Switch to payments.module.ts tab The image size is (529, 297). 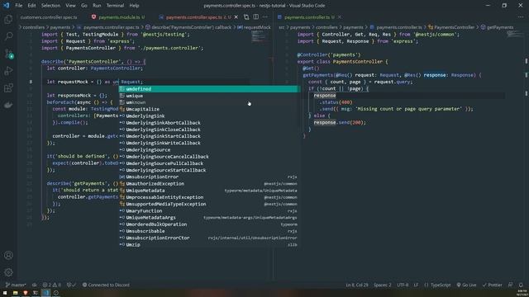[119, 16]
